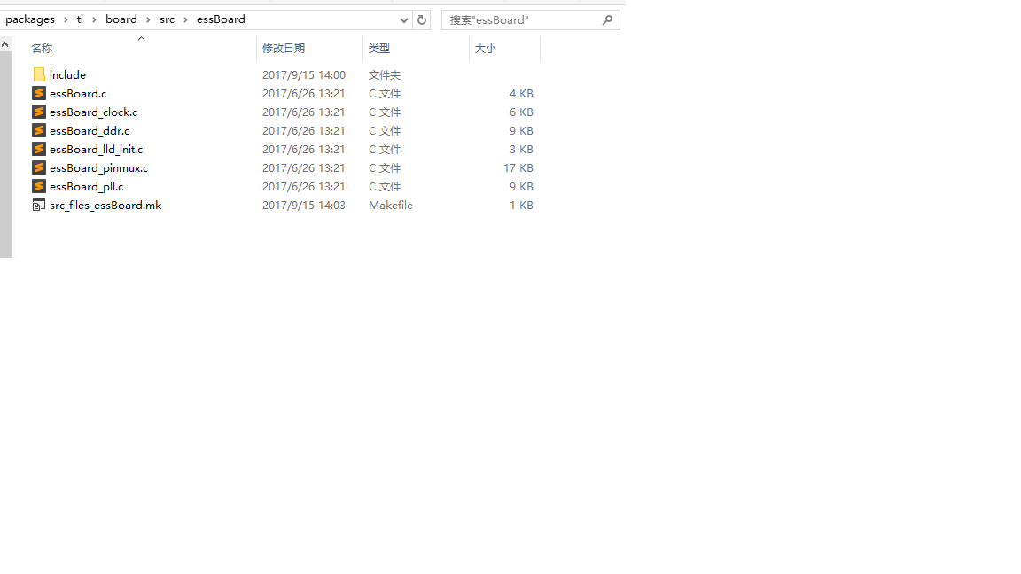Click the sort direction arrow above 名称
Image resolution: width=1021 pixels, height=574 pixels.
tap(141, 38)
